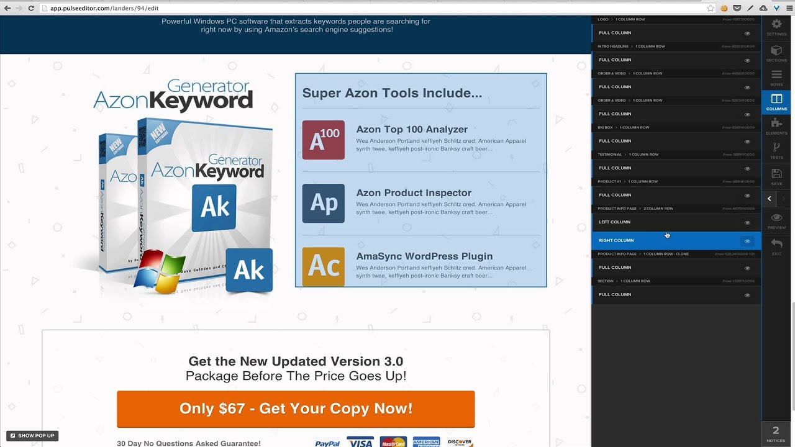
Task: Reload the page in browser
Action: click(32, 8)
